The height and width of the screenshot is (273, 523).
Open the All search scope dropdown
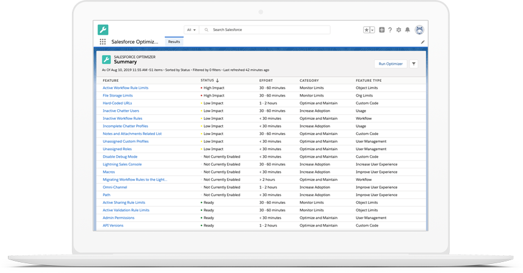192,30
